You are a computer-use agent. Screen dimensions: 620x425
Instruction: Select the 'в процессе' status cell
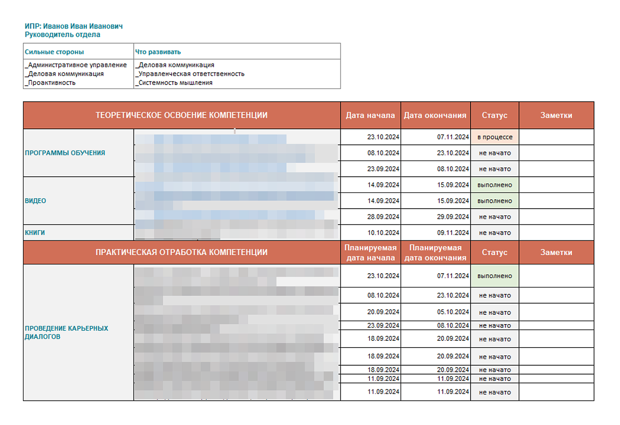(x=495, y=137)
